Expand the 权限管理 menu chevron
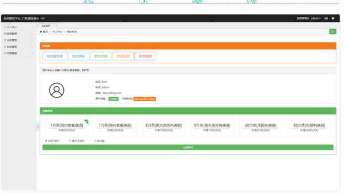The image size is (345, 193). pyautogui.click(x=32, y=53)
